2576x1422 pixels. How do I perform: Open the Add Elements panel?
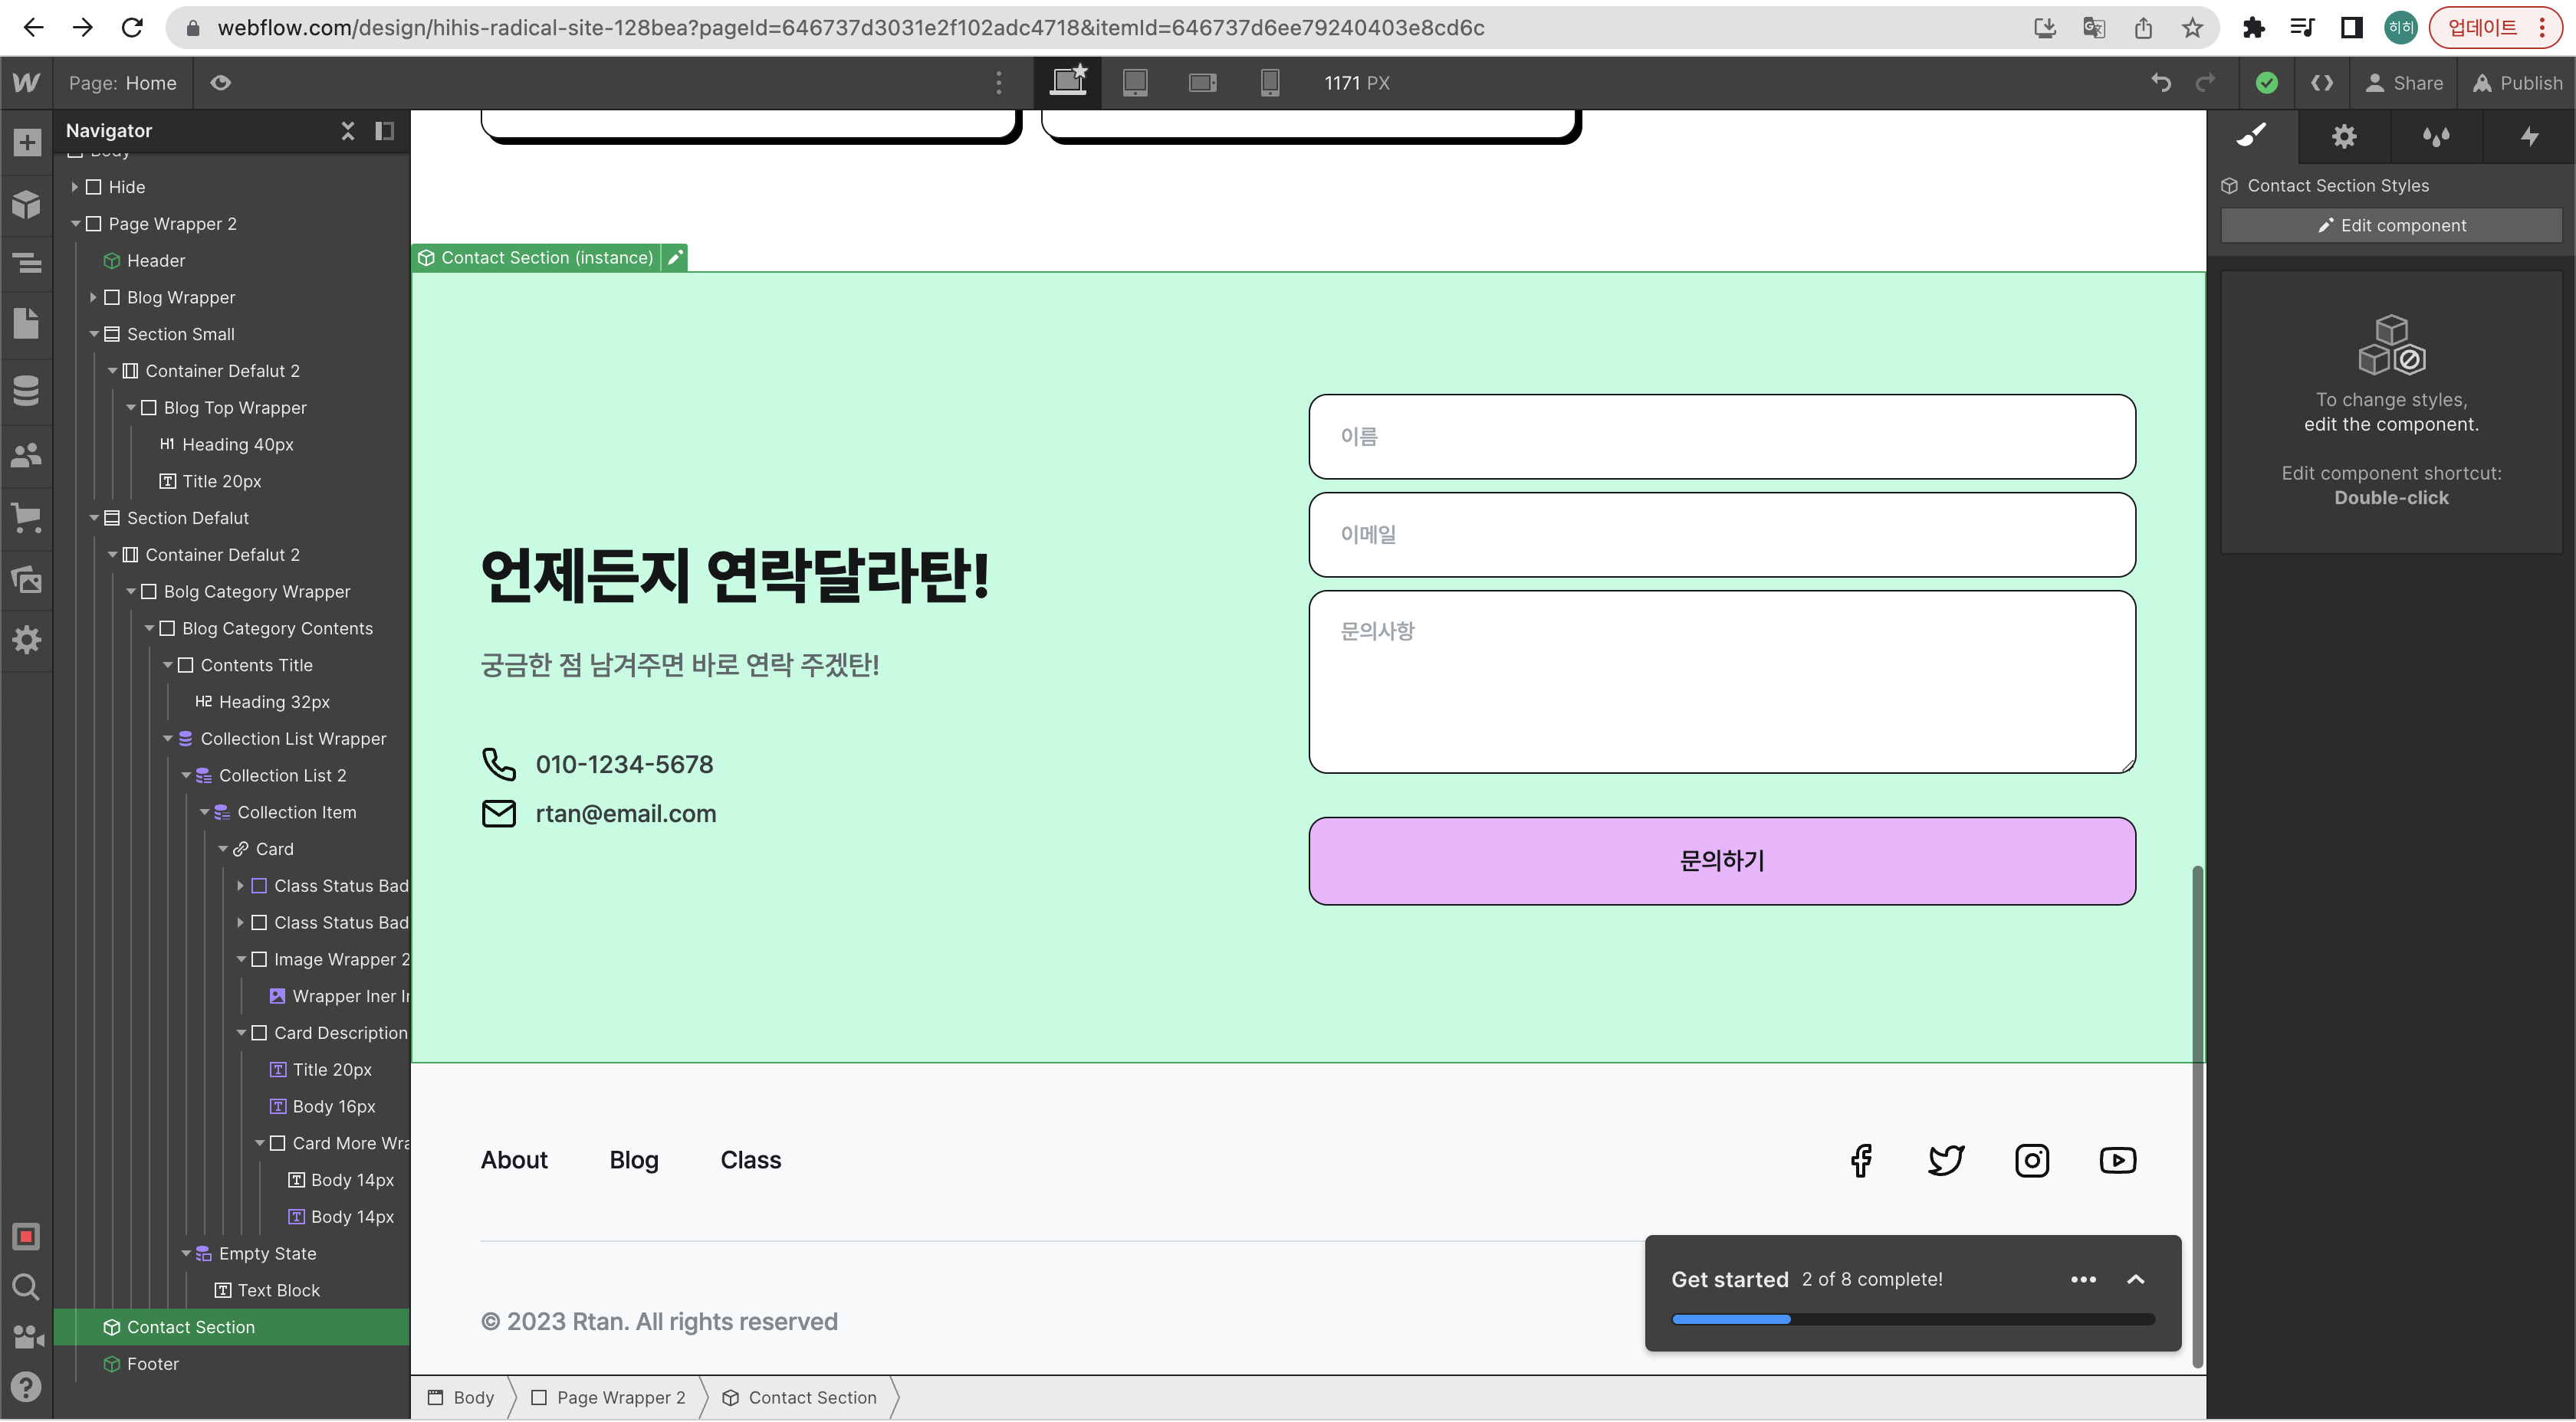tap(26, 142)
